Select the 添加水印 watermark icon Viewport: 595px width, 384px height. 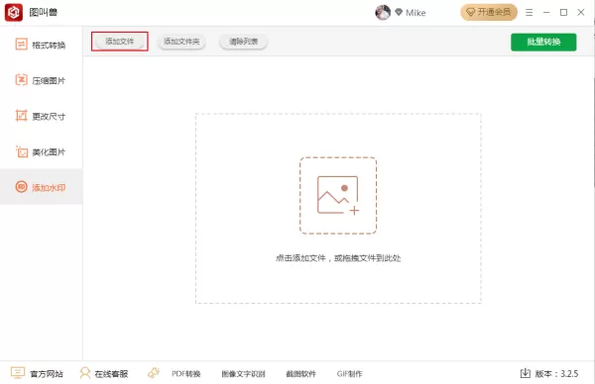pos(21,187)
